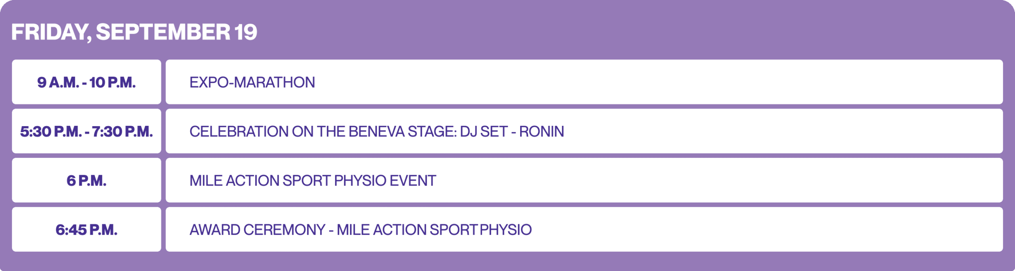Click SEPTEMBER in the schedule heading
Image resolution: width=1015 pixels, height=271 pixels.
[163, 32]
